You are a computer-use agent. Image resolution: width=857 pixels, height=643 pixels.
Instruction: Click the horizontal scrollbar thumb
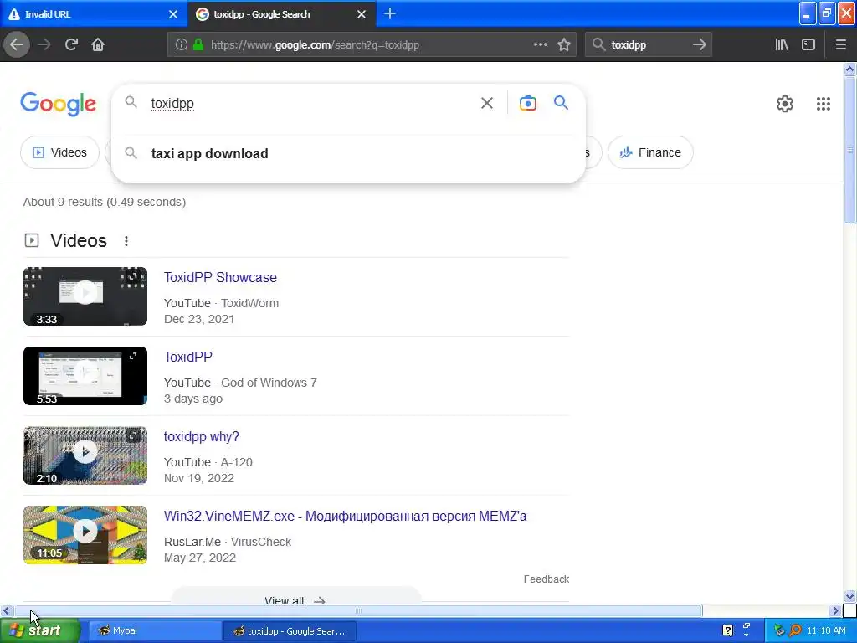click(x=358, y=610)
